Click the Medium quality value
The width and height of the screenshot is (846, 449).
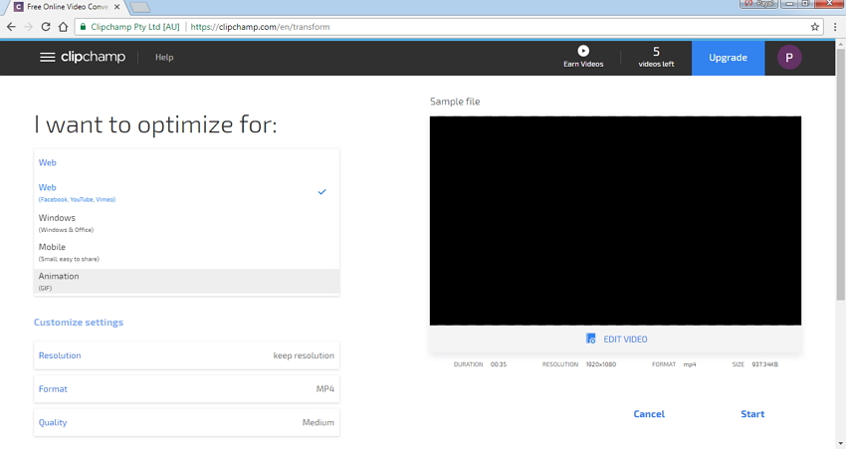pyautogui.click(x=318, y=422)
